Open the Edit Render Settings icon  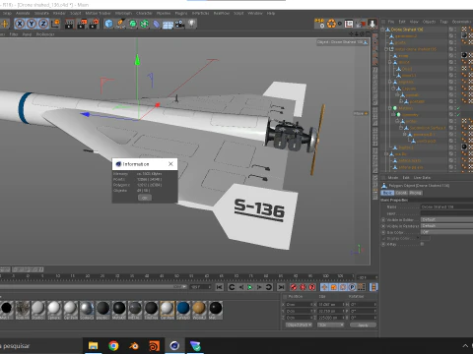[x=94, y=24]
